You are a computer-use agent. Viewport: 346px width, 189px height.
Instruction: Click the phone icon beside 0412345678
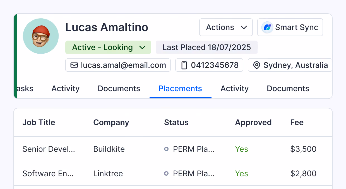pos(184,65)
